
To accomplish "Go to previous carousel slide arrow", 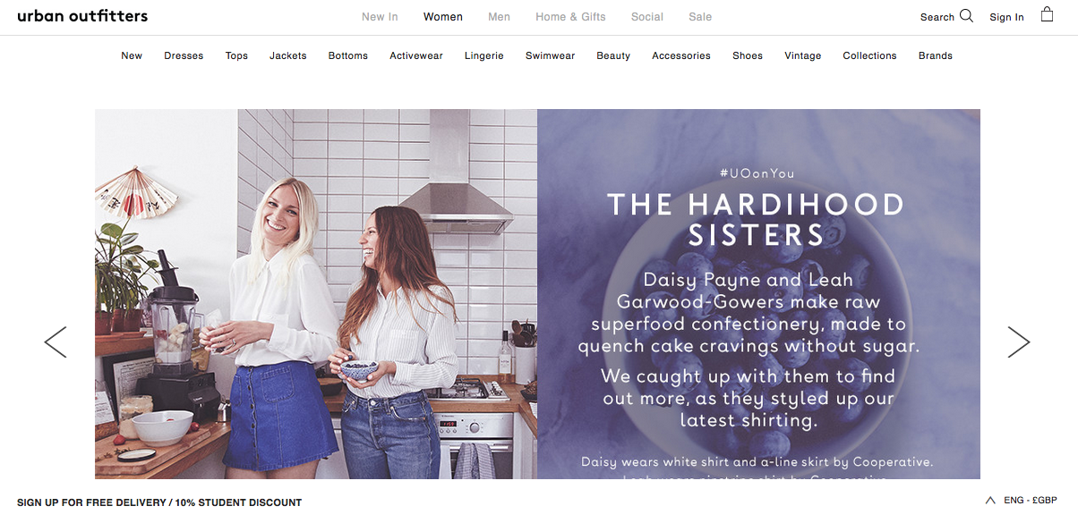I will 56,342.
